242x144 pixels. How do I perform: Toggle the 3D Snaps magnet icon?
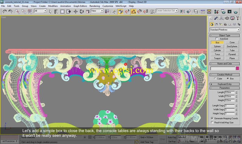click(127, 12)
